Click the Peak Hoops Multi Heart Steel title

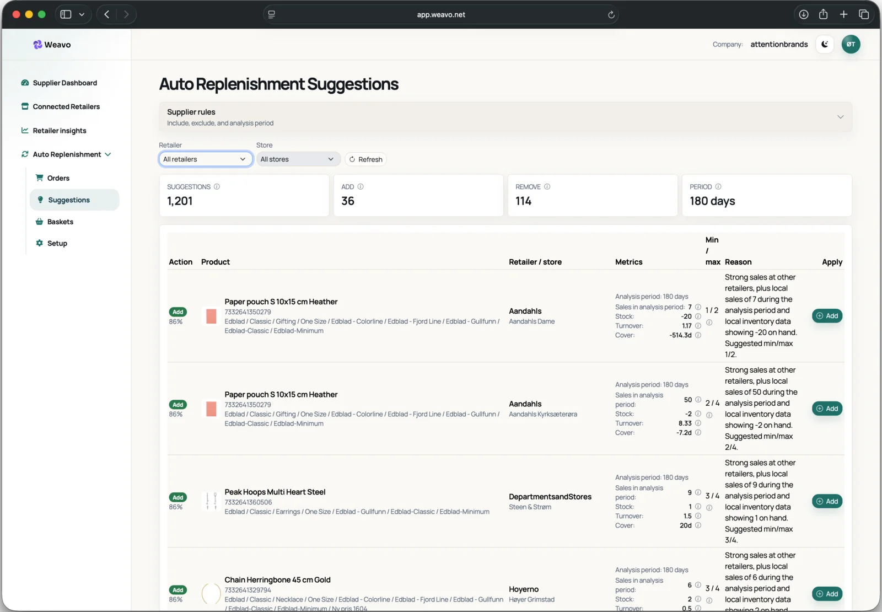tap(275, 492)
